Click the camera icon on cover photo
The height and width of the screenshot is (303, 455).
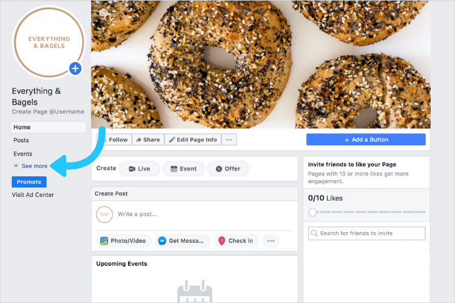tap(104, 13)
